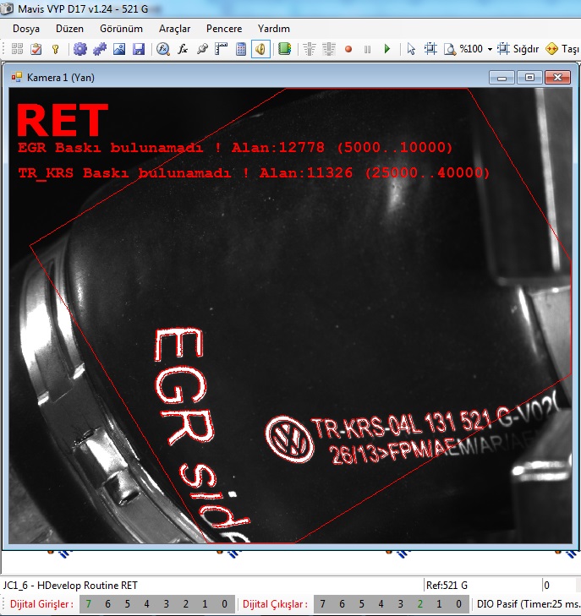Image resolution: width=581 pixels, height=616 pixels.
Task: Click the 'JC1_6 - HDevelop Routine RET' status text
Action: [70, 586]
